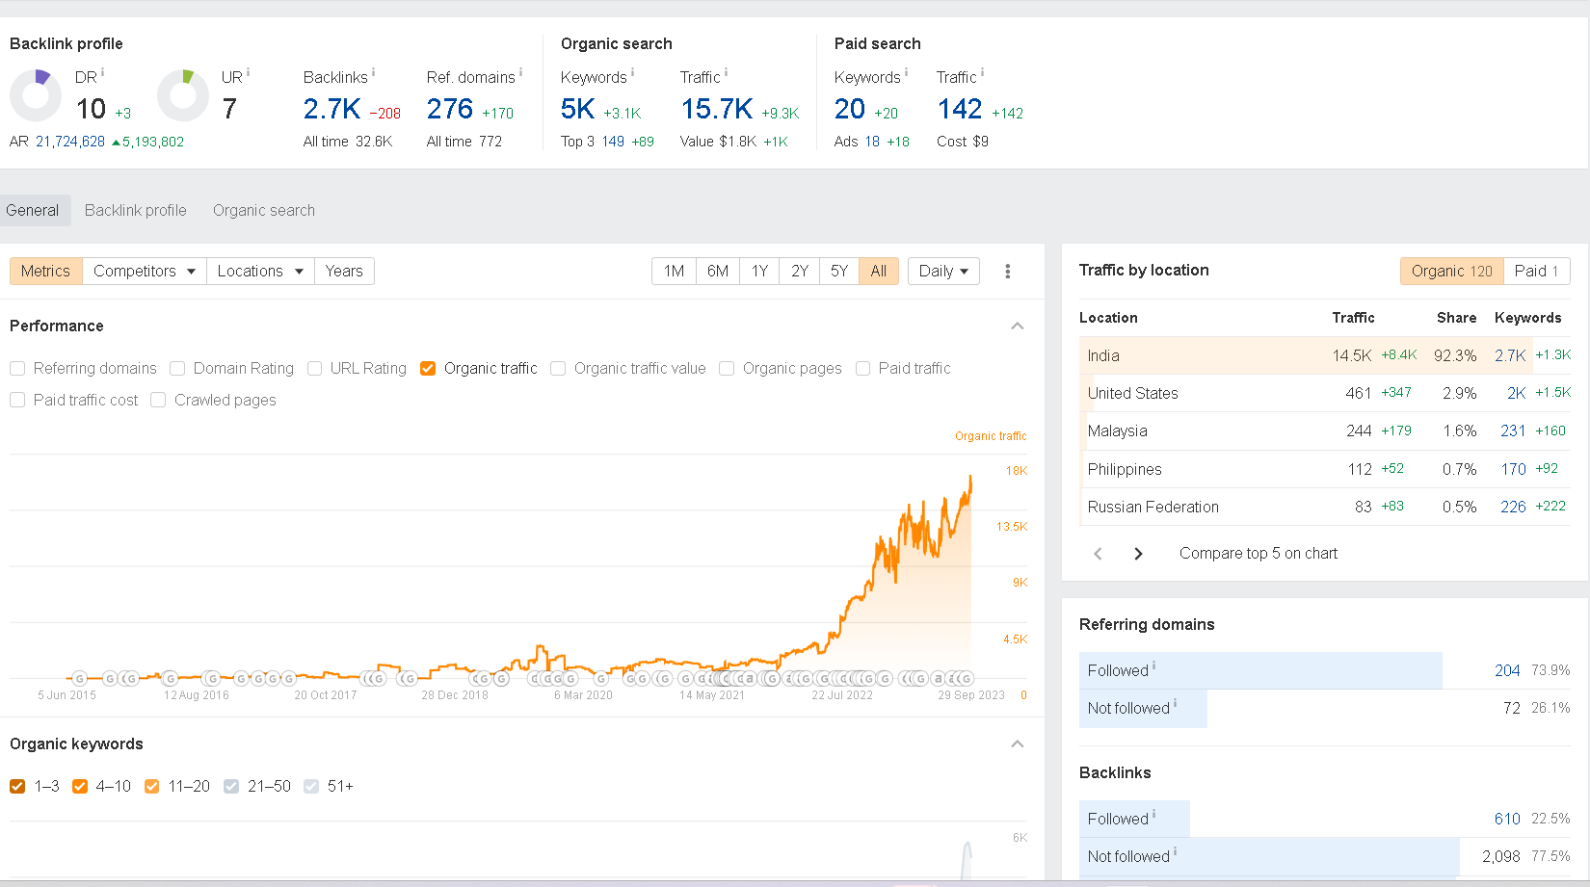Uncheck the Organic traffic checkbox
This screenshot has width=1590, height=887.
[428, 369]
